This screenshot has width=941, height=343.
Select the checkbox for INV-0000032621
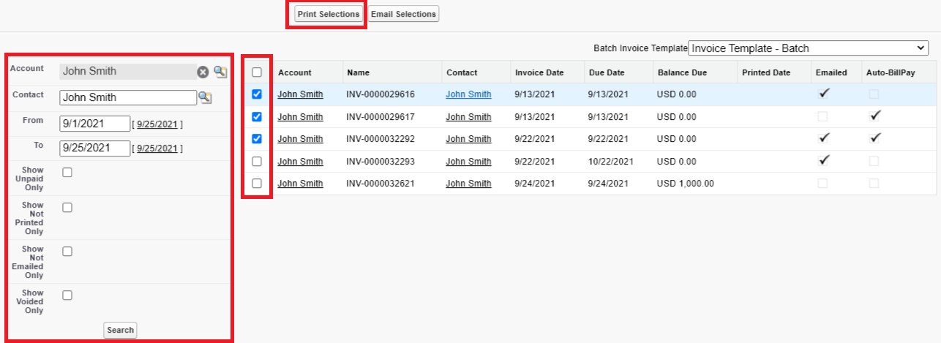click(257, 184)
